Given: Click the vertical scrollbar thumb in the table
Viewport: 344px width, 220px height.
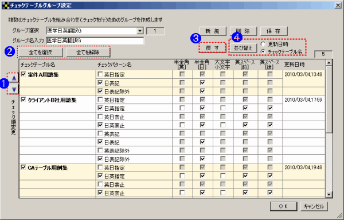Looking at the screenshot, I should [x=329, y=99].
